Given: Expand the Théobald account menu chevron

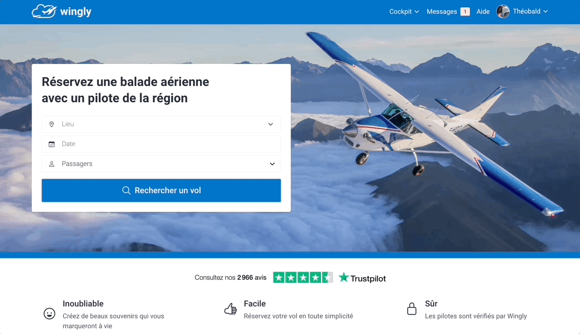Looking at the screenshot, I should [545, 12].
